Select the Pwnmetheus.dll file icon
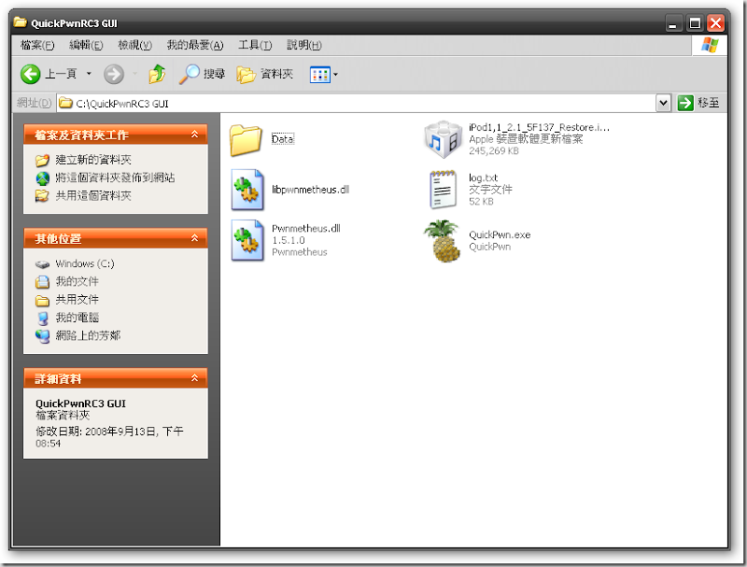Image resolution: width=747 pixels, height=567 pixels. pyautogui.click(x=247, y=240)
